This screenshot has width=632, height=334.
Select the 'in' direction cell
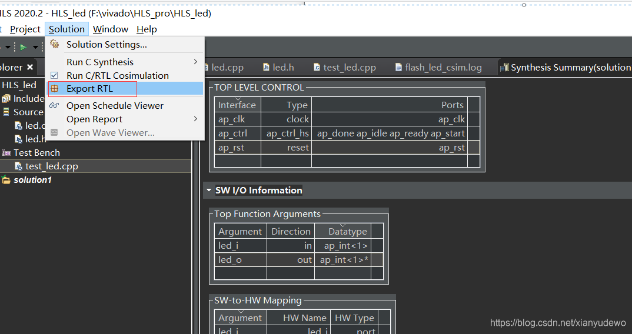291,246
